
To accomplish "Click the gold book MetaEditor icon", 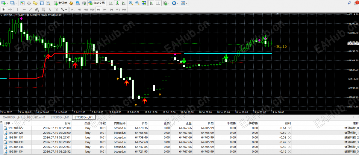I will [72, 3].
